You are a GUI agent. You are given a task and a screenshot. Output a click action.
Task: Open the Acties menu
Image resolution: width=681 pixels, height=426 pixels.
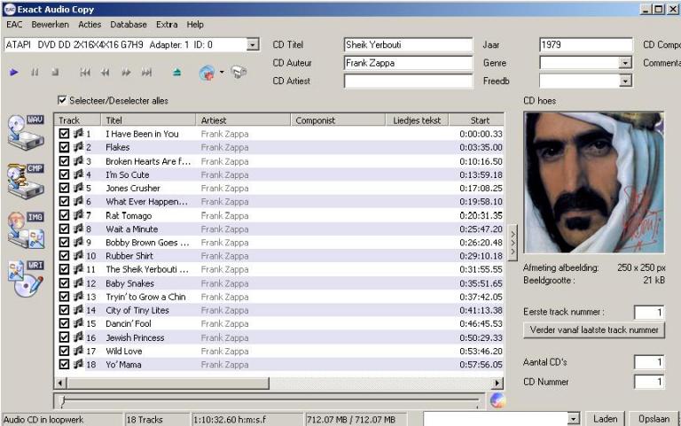click(90, 25)
